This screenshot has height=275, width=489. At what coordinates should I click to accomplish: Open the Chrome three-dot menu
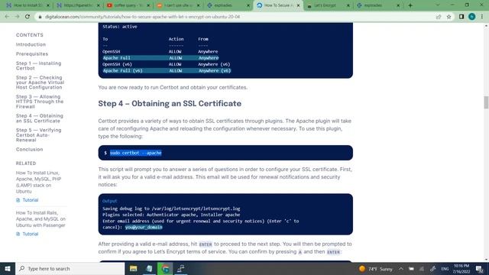pyautogui.click(x=482, y=17)
